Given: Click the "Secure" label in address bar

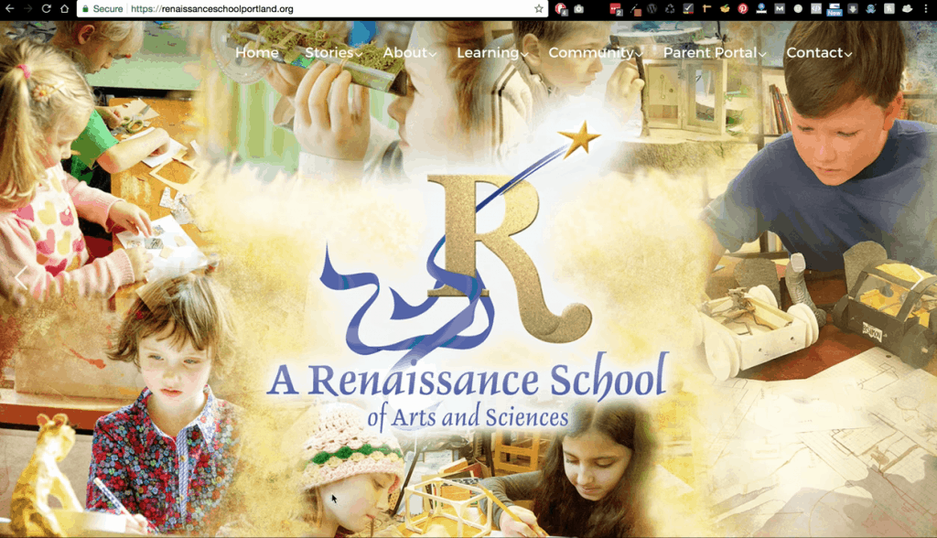Looking at the screenshot, I should tap(108, 9).
